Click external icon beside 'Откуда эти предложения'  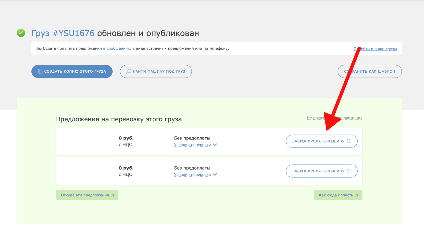point(112,195)
